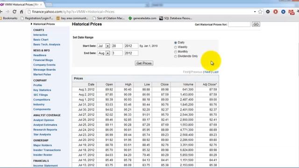
Task: Open the Company Events link
Action: click(x=44, y=65)
